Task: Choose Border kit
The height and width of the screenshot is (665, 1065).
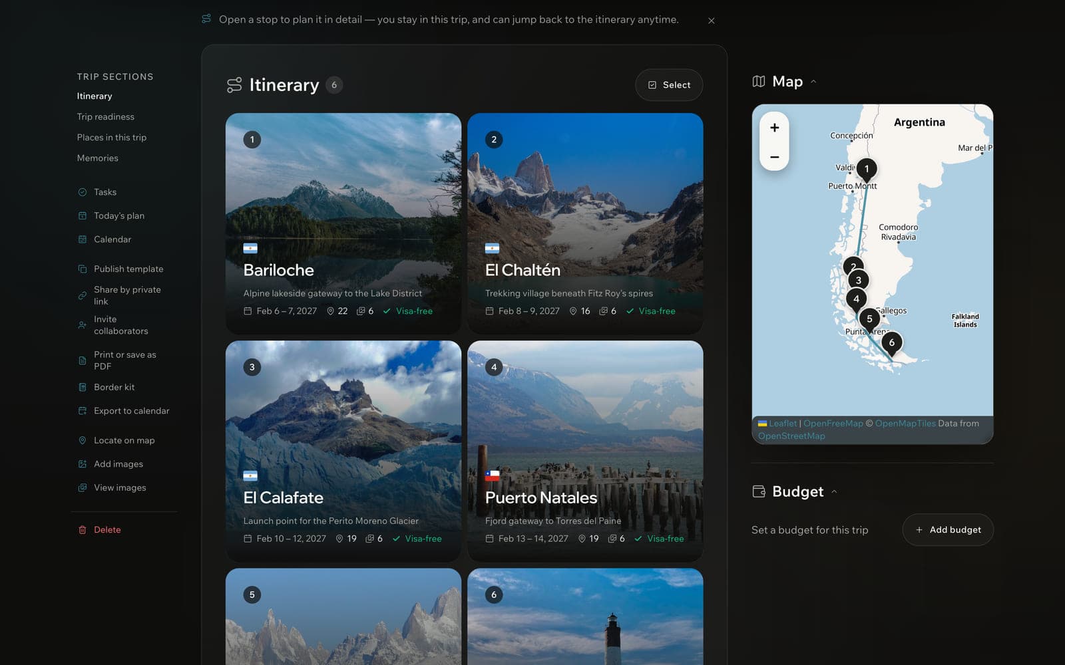Action: tap(114, 387)
